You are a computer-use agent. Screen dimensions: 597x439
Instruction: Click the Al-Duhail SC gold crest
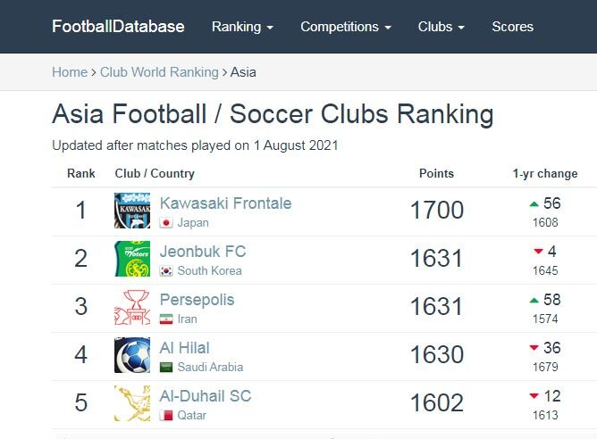coord(132,403)
